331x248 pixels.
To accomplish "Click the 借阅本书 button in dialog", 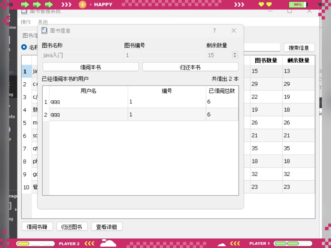I will pyautogui.click(x=91, y=67).
